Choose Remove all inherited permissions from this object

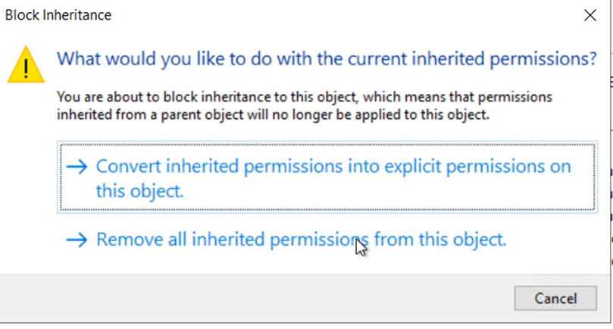(x=300, y=240)
